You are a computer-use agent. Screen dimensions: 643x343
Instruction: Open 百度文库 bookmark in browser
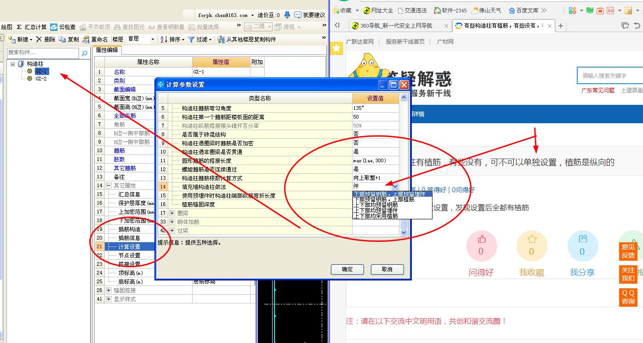click(x=524, y=10)
